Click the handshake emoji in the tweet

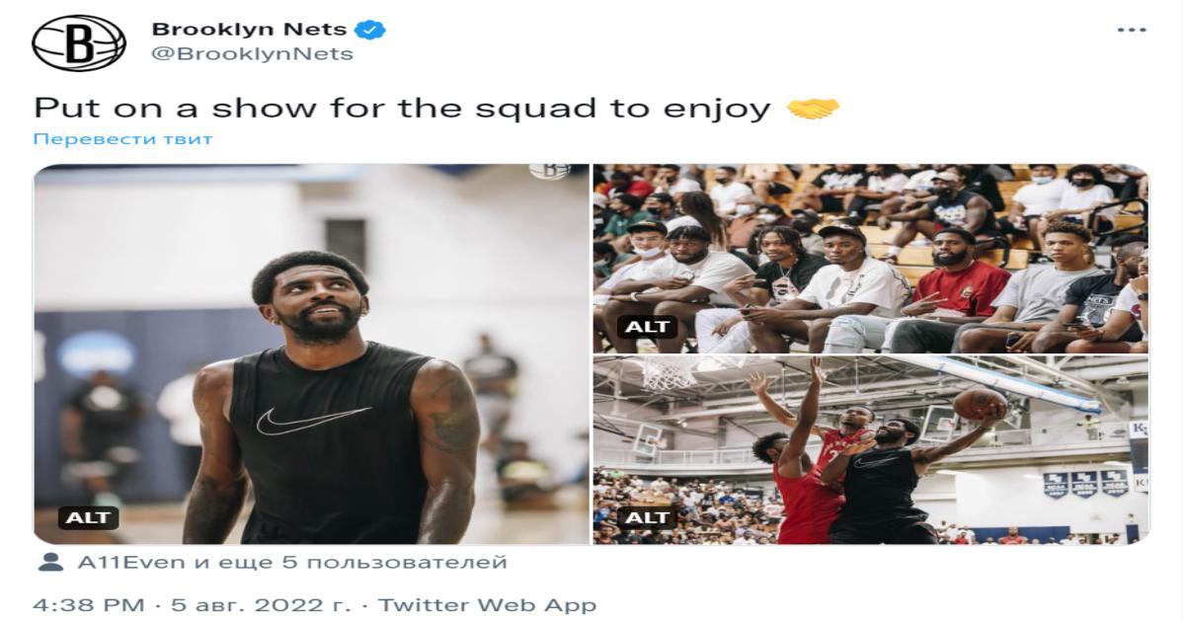click(813, 108)
